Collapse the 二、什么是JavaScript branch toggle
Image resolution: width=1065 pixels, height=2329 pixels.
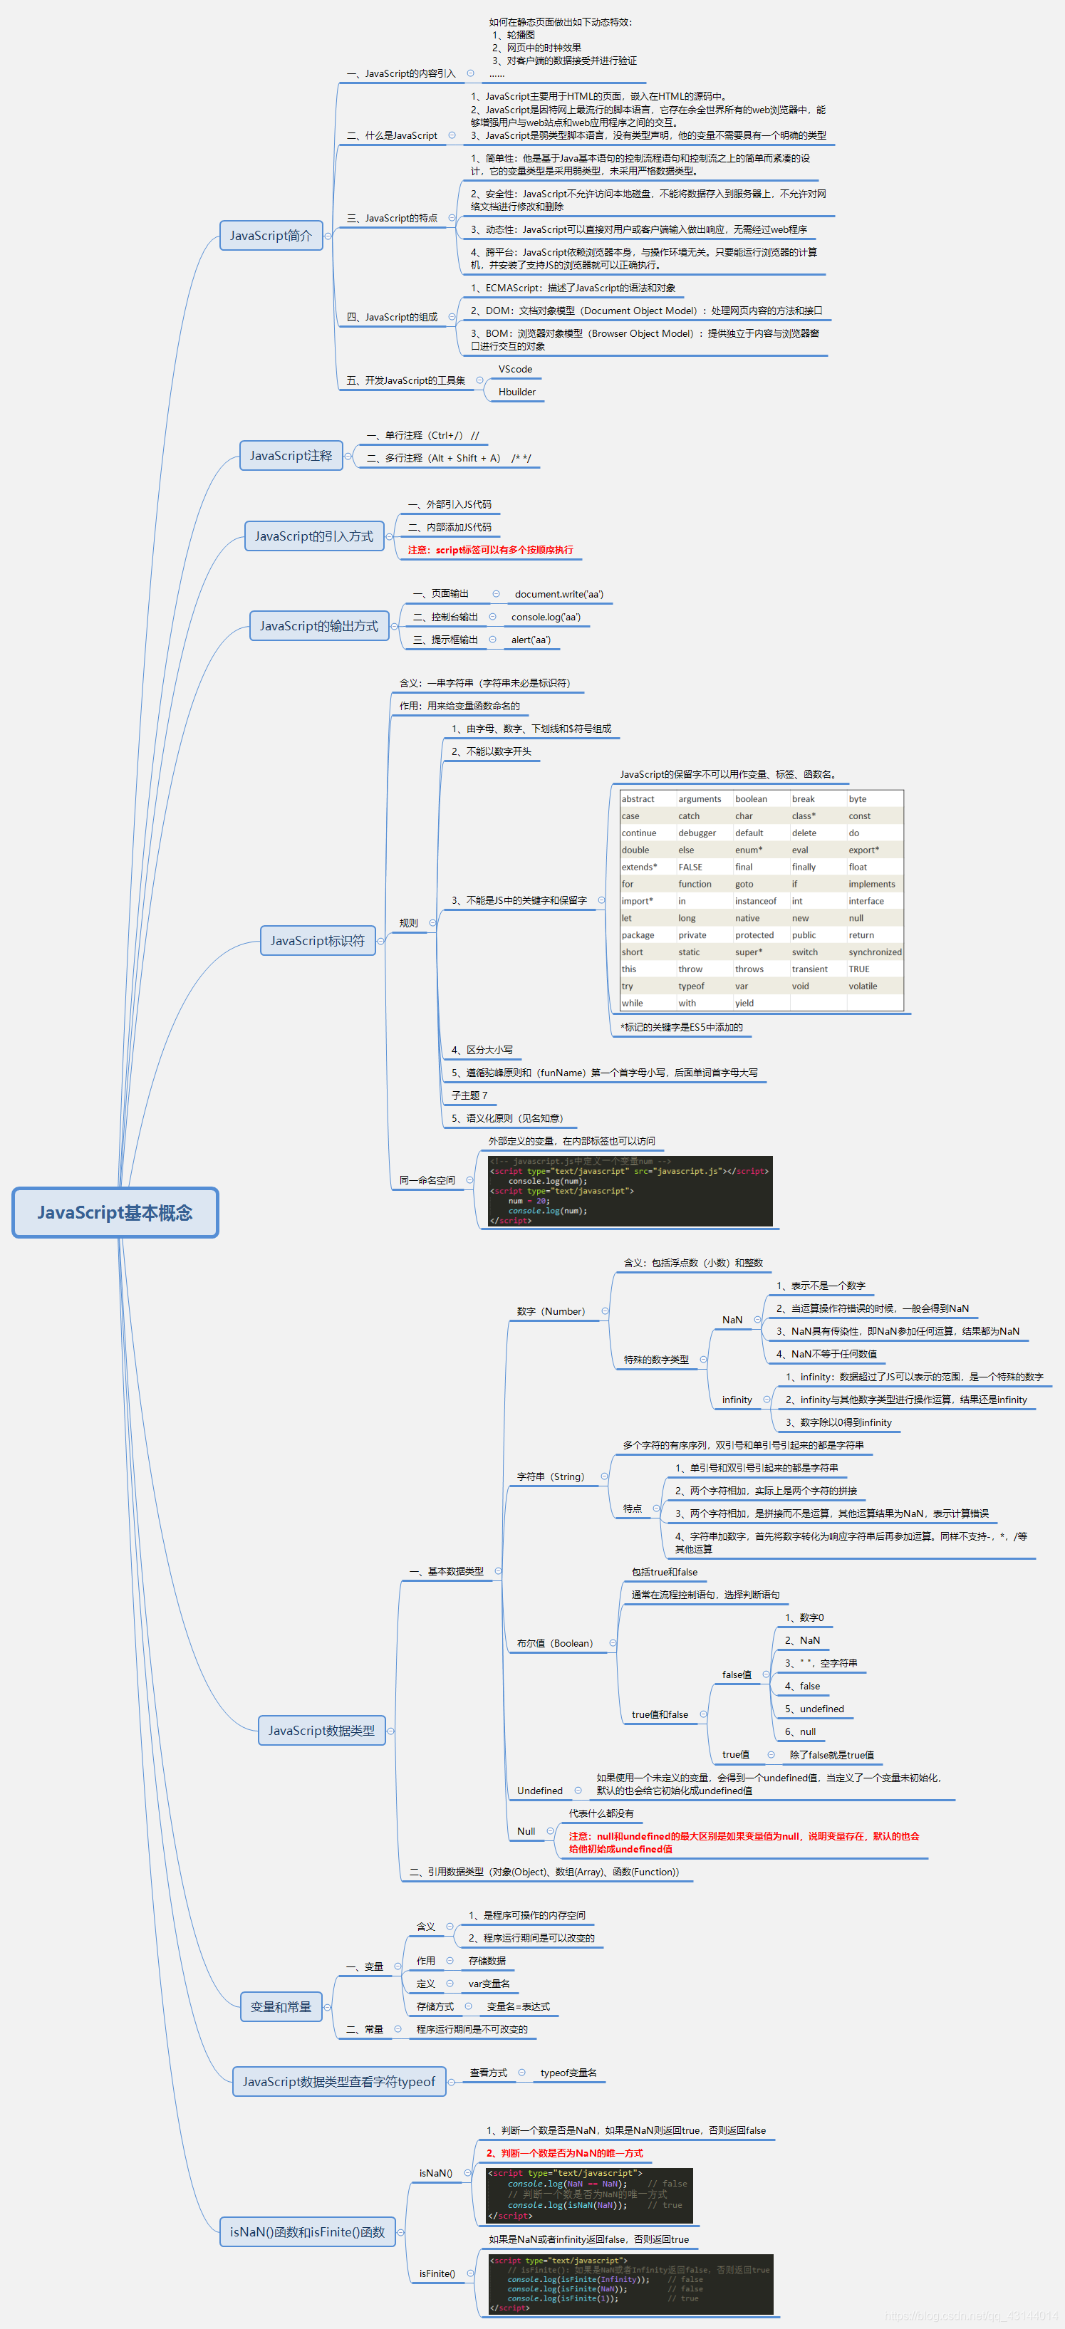click(452, 135)
